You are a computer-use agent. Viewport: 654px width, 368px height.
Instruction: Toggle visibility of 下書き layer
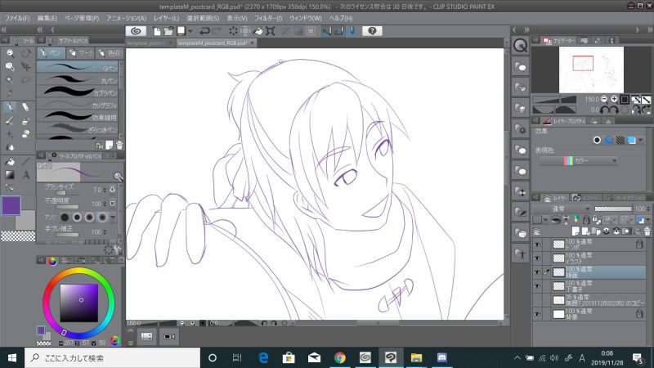tap(537, 286)
